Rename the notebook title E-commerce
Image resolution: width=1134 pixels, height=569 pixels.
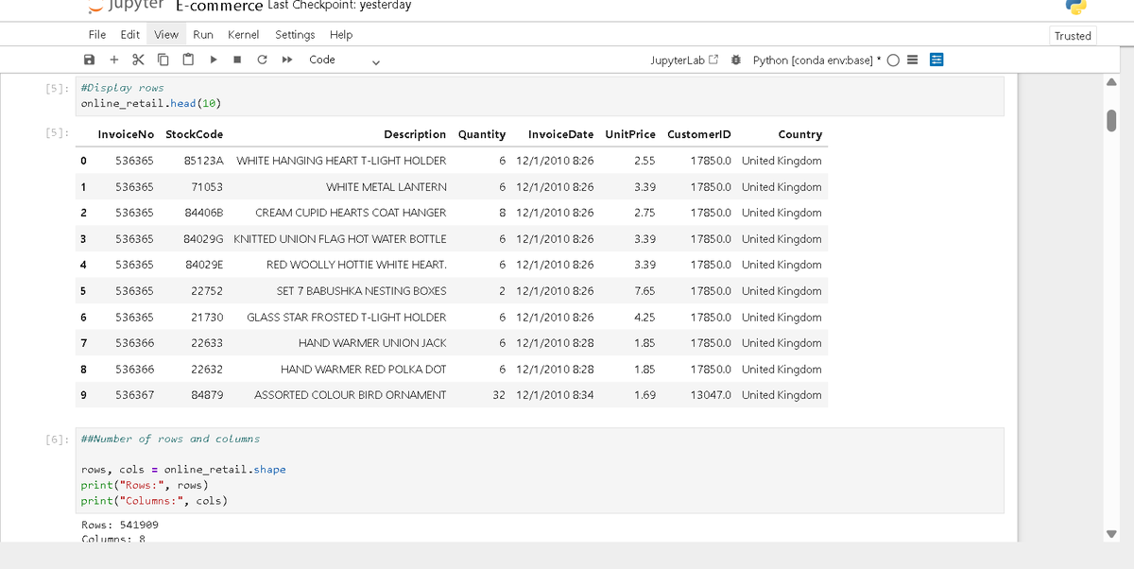tap(219, 6)
